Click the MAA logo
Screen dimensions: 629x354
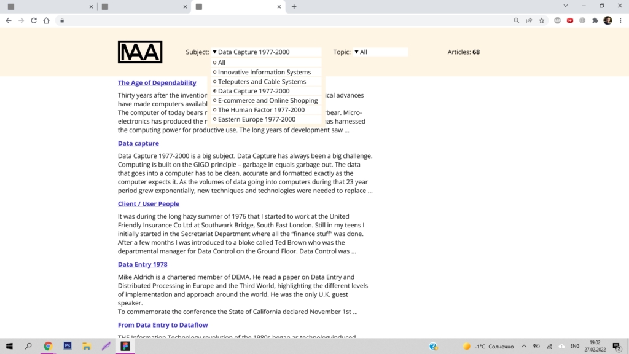coord(140,52)
